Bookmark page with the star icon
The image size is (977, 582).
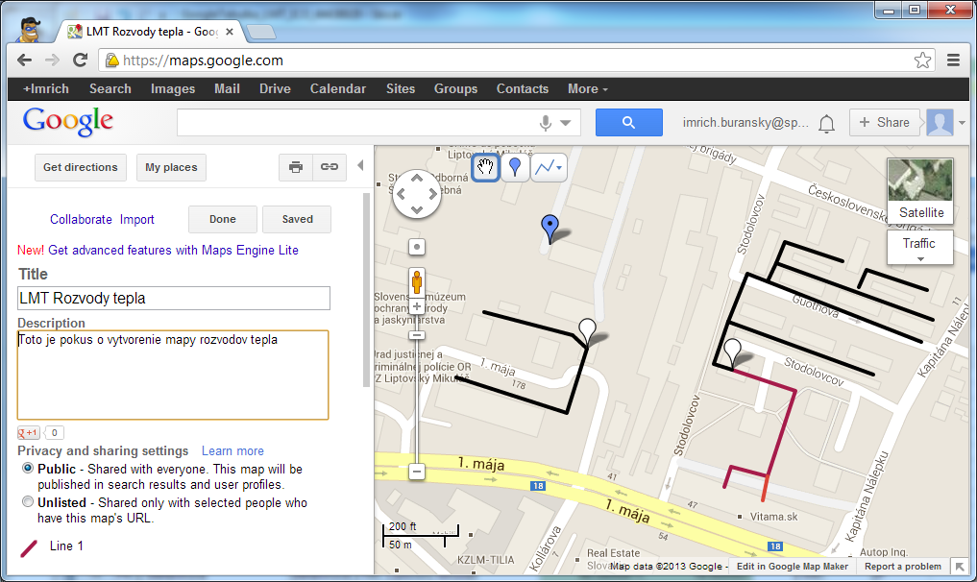pos(922,61)
